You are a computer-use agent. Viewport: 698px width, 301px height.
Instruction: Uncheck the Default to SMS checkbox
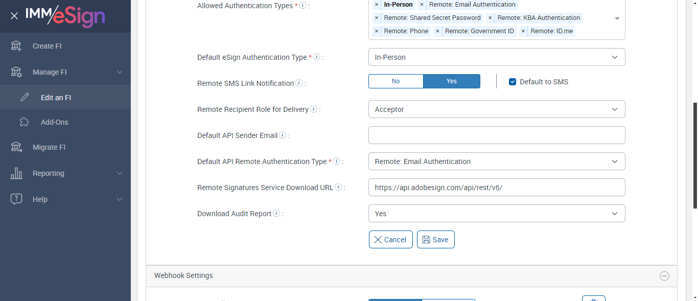tap(513, 82)
